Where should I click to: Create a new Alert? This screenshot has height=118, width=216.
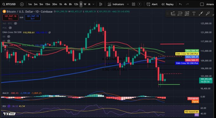tap(152, 4)
